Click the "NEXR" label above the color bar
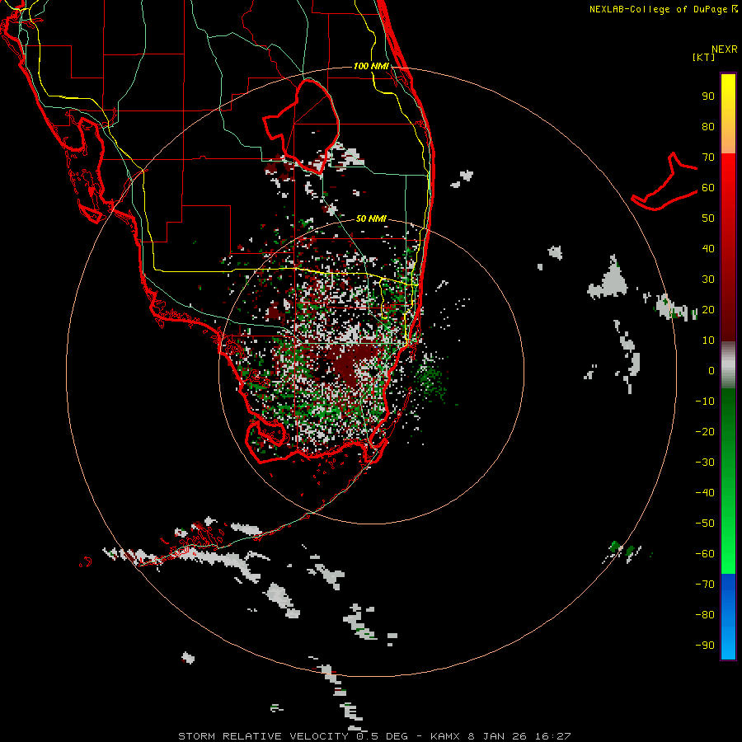This screenshot has width=742, height=742. [725, 49]
